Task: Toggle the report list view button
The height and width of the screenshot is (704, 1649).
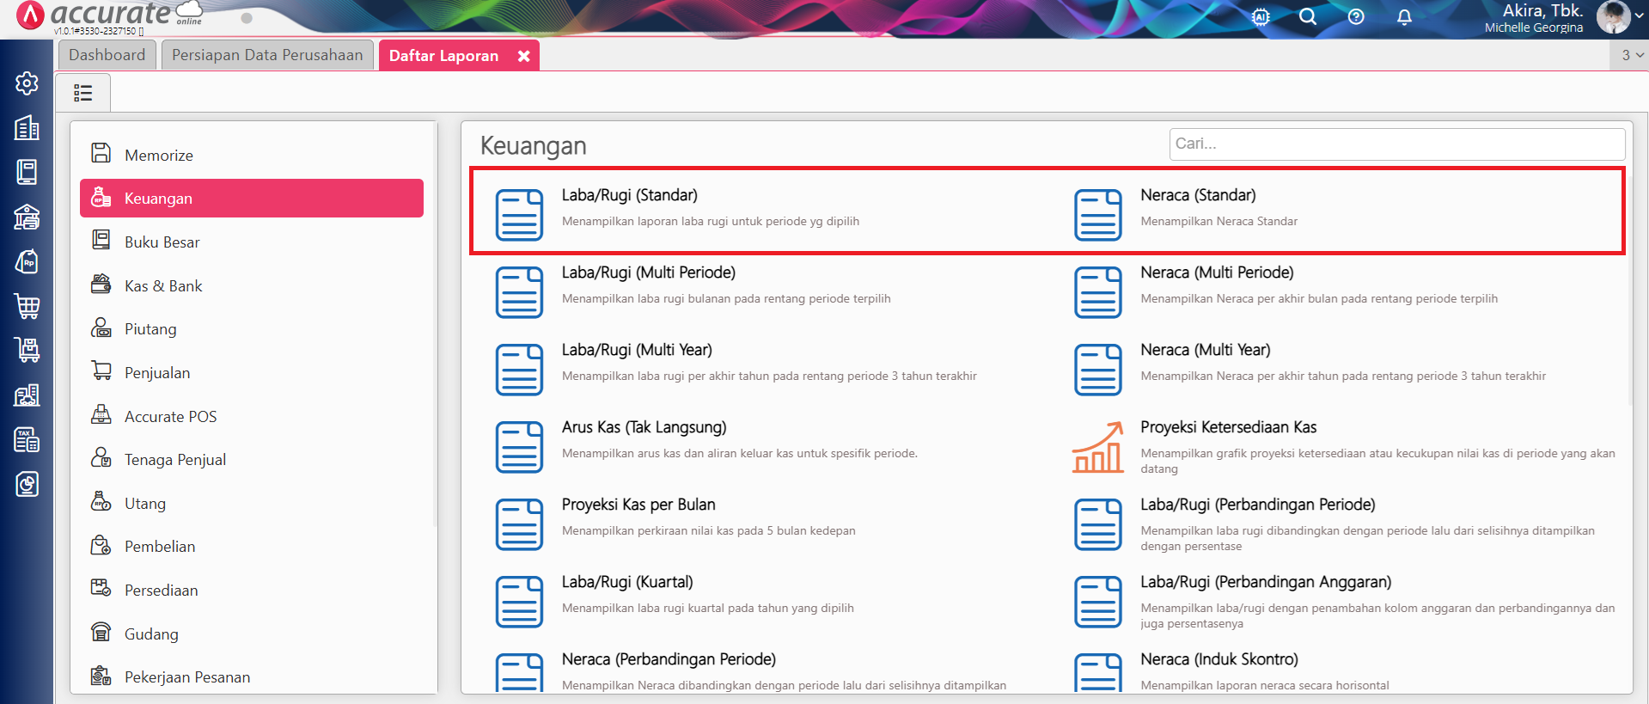Action: click(x=83, y=93)
